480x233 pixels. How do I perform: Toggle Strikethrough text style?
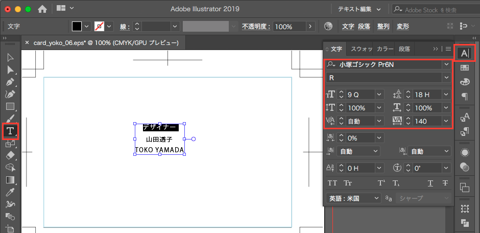click(x=445, y=183)
